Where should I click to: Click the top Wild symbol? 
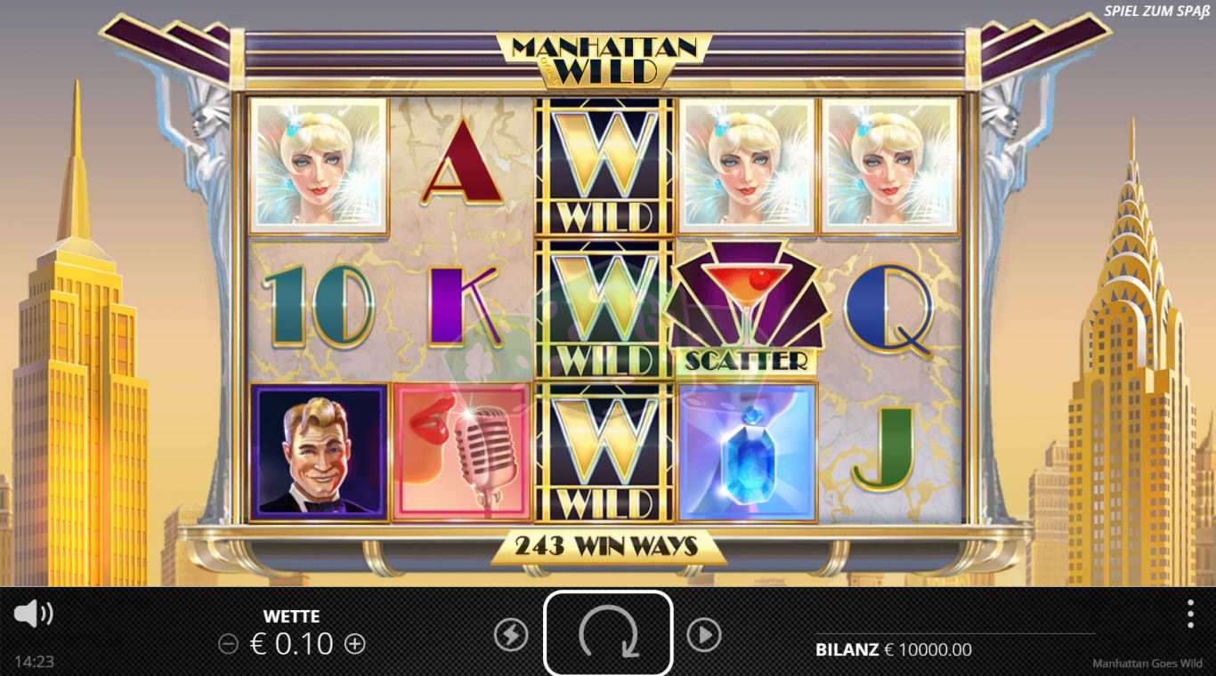click(x=604, y=166)
